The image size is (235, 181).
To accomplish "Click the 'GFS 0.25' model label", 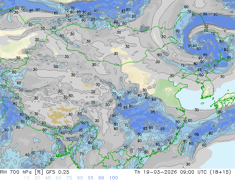I will pos(57,172).
